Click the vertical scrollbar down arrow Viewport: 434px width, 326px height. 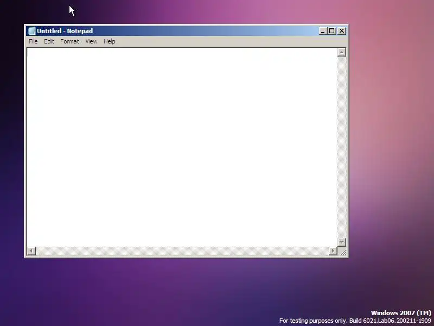[x=342, y=242]
